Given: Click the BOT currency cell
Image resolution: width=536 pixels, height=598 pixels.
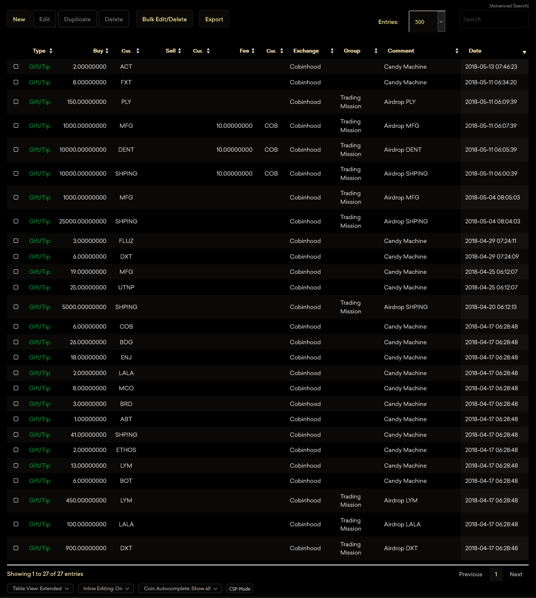Looking at the screenshot, I should click(126, 481).
